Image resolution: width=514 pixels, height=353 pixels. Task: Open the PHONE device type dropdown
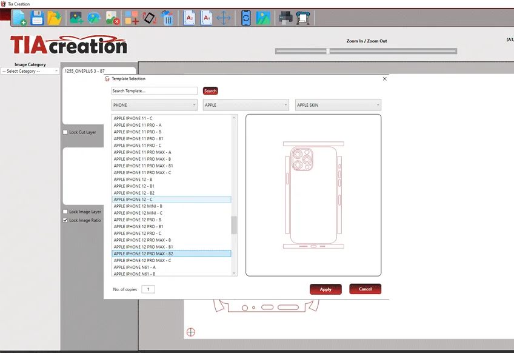click(155, 105)
